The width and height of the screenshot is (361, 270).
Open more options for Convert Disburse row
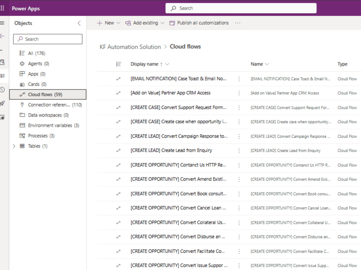point(239,237)
